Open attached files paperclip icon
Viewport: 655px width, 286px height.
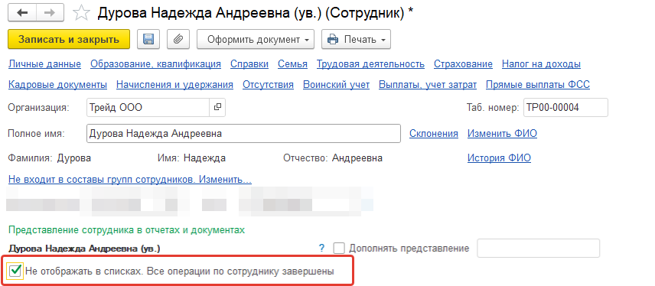pos(178,39)
